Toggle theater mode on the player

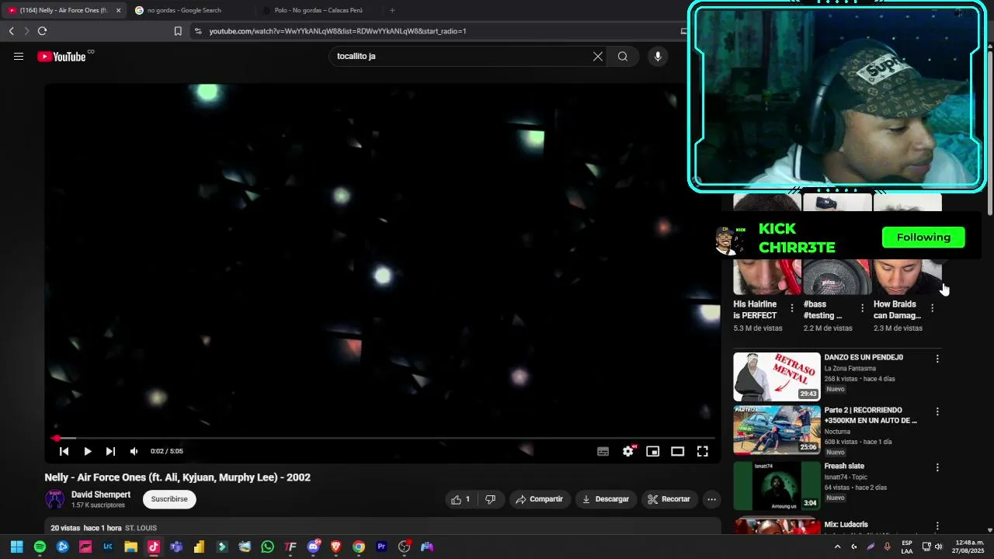(x=678, y=451)
